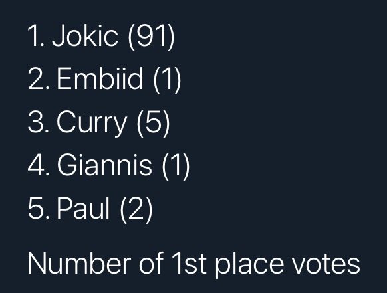This screenshot has width=387, height=293.
Task: Click the name Embiid
Action: (x=100, y=78)
